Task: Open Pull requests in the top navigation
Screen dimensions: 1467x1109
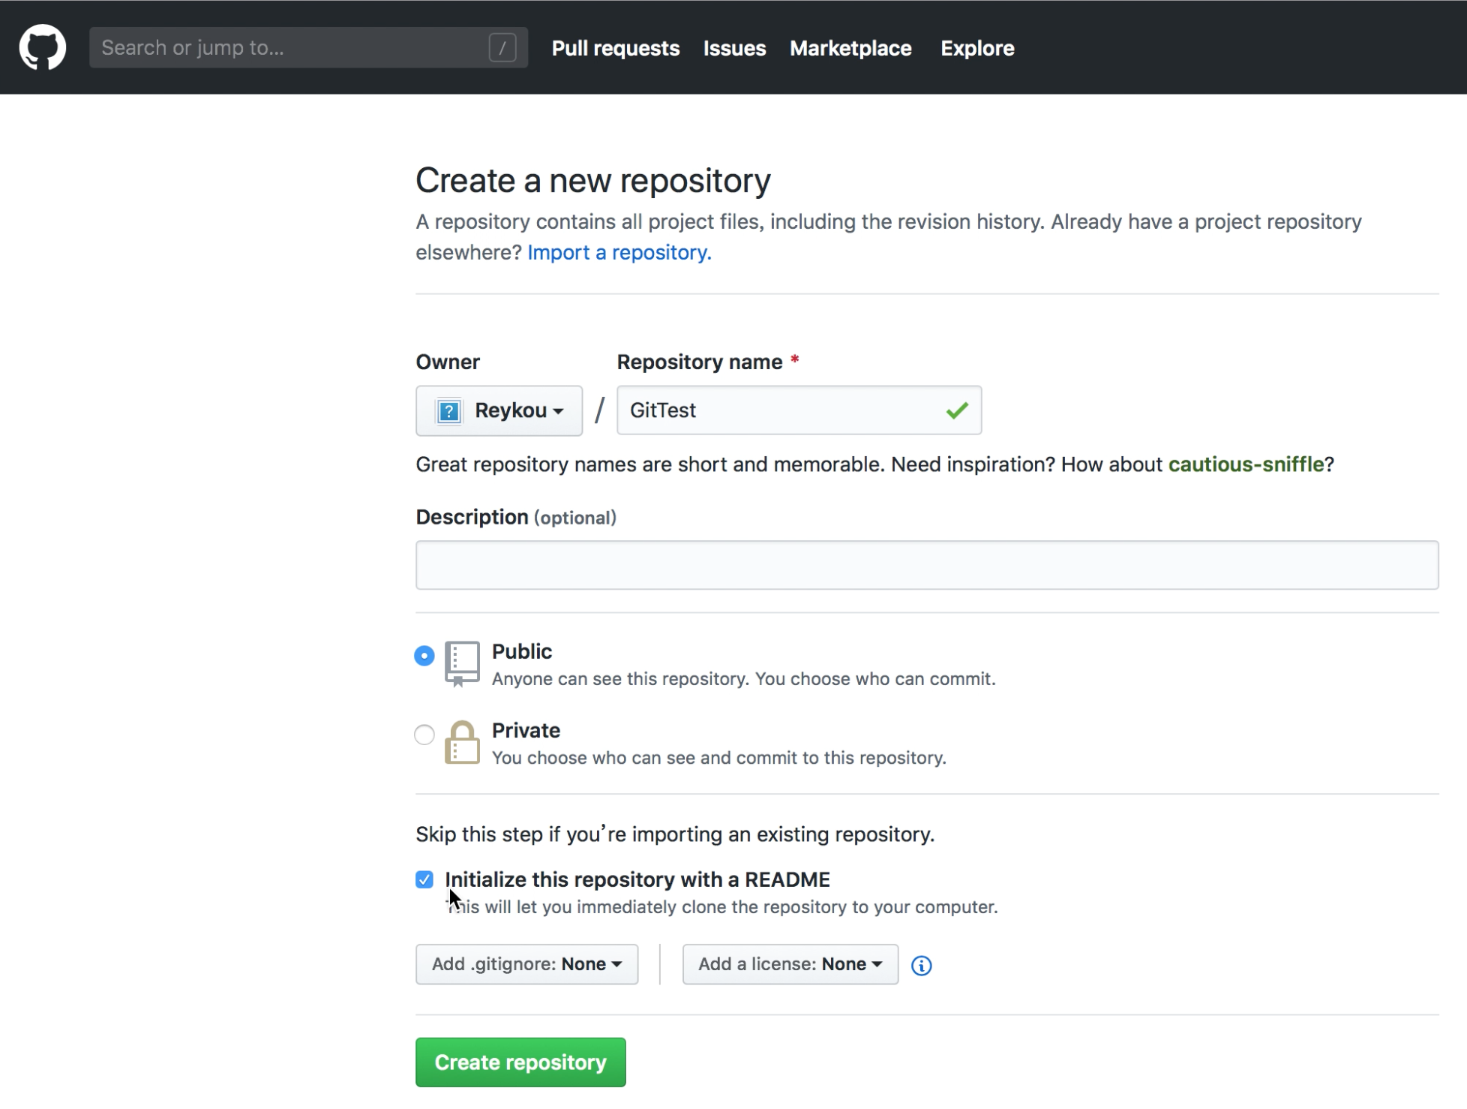Action: (x=616, y=48)
